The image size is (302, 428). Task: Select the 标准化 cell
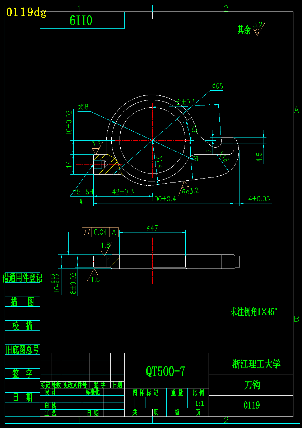tap(93, 392)
